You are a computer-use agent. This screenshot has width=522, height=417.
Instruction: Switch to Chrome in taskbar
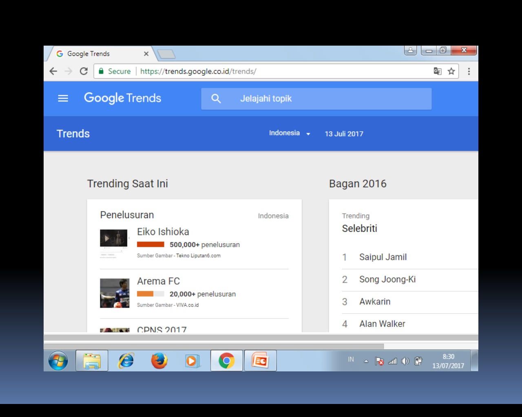point(227,361)
